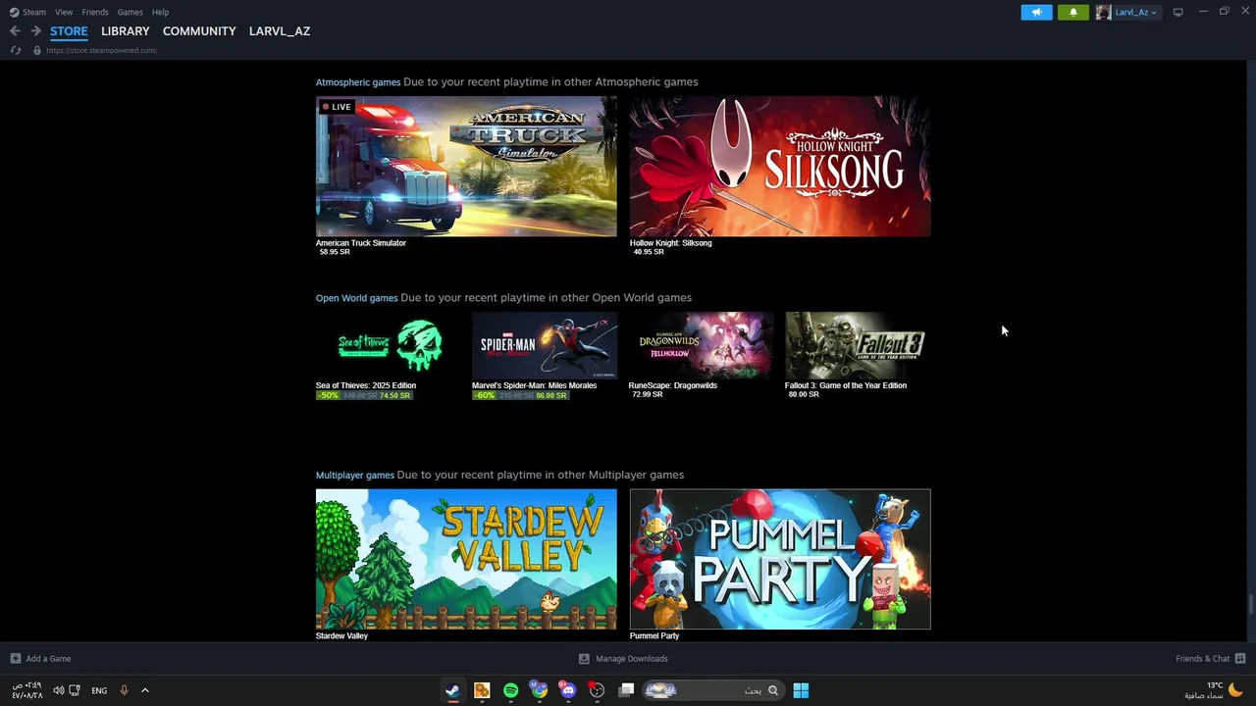
Task: Open the Games menu
Action: [x=130, y=12]
